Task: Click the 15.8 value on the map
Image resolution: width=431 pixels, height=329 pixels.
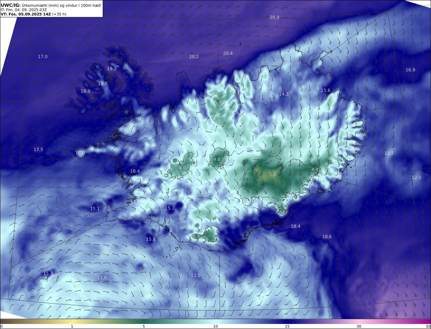Action: coord(151,240)
